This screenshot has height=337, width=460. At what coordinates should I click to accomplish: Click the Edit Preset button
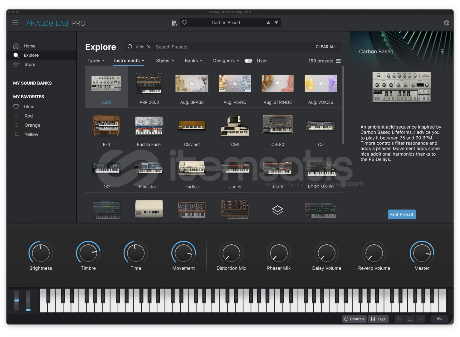[x=402, y=214]
